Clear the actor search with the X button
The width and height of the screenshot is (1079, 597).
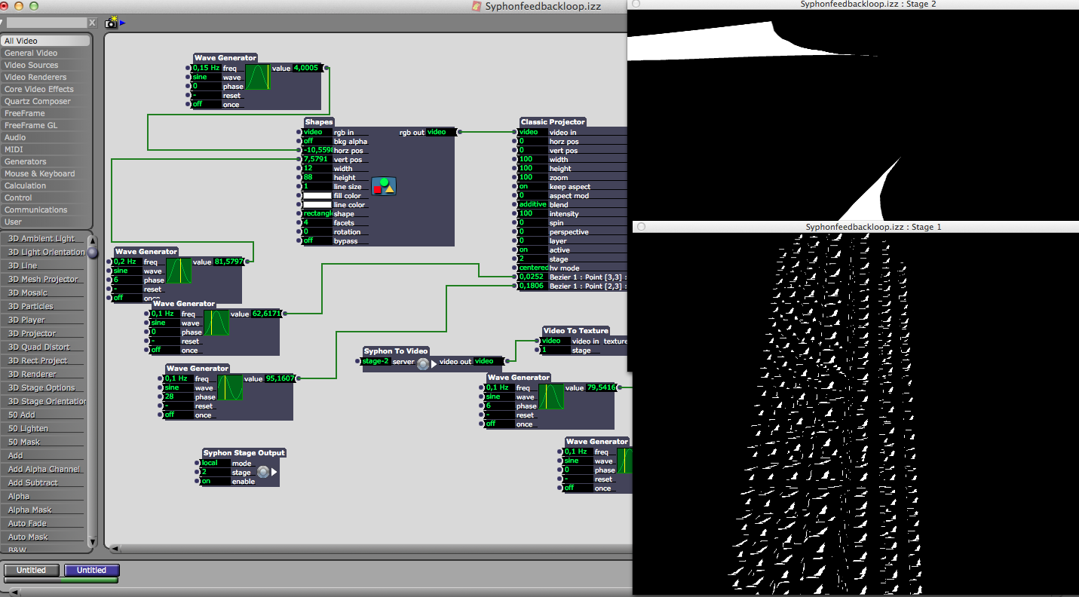92,23
